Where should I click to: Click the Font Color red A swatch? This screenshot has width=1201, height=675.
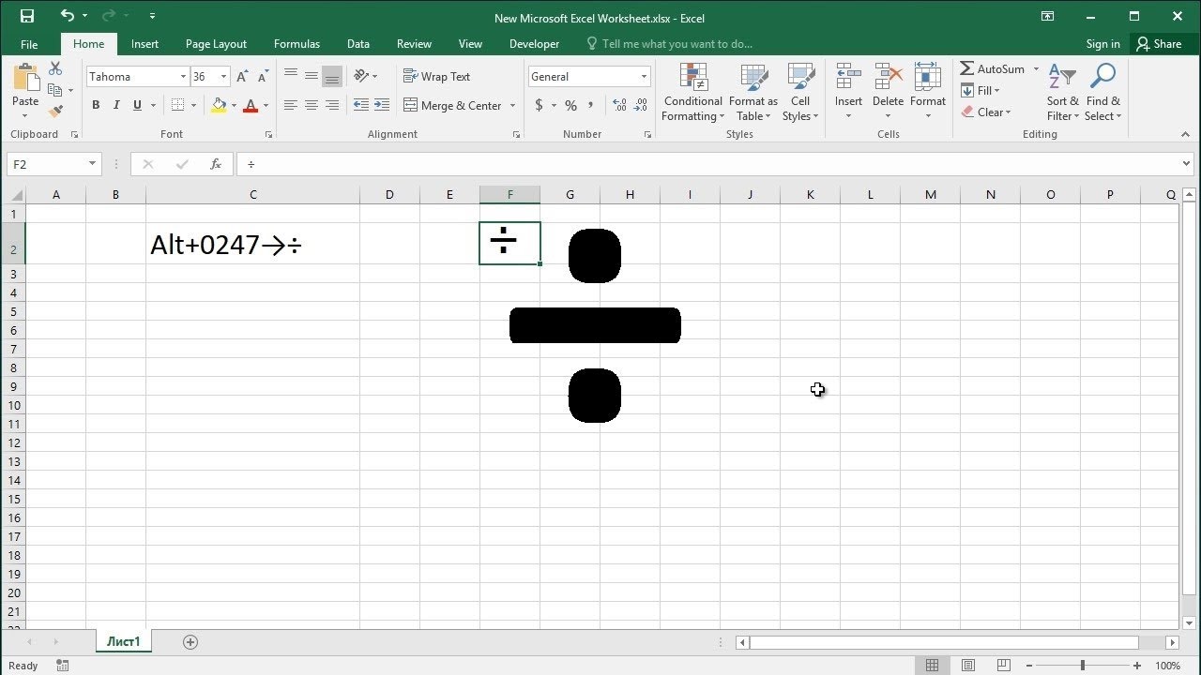tap(251, 106)
